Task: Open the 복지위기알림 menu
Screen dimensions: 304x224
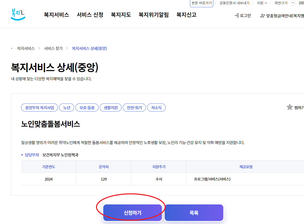Action: point(154,15)
